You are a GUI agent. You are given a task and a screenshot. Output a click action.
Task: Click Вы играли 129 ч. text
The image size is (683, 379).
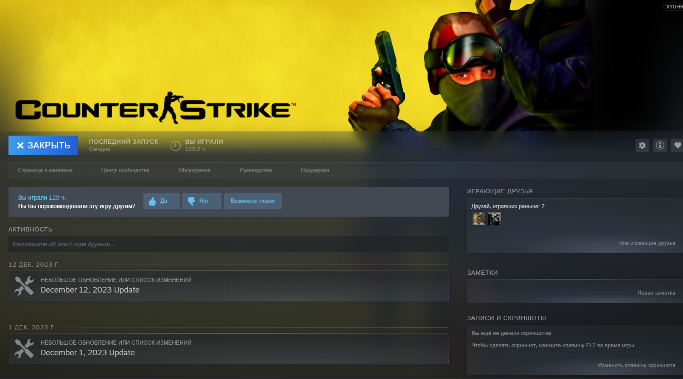pos(42,198)
